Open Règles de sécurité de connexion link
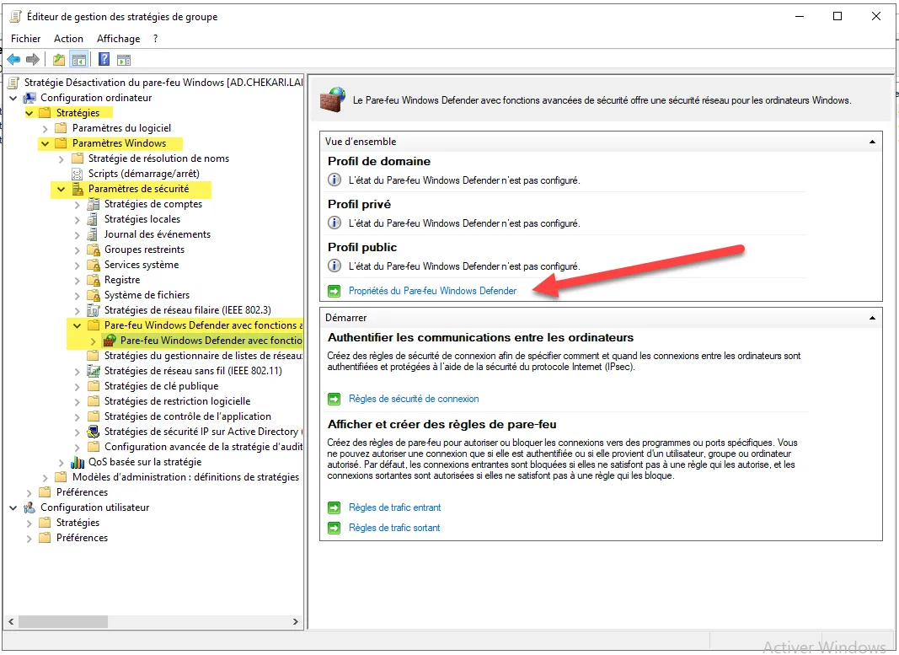 pyautogui.click(x=414, y=399)
